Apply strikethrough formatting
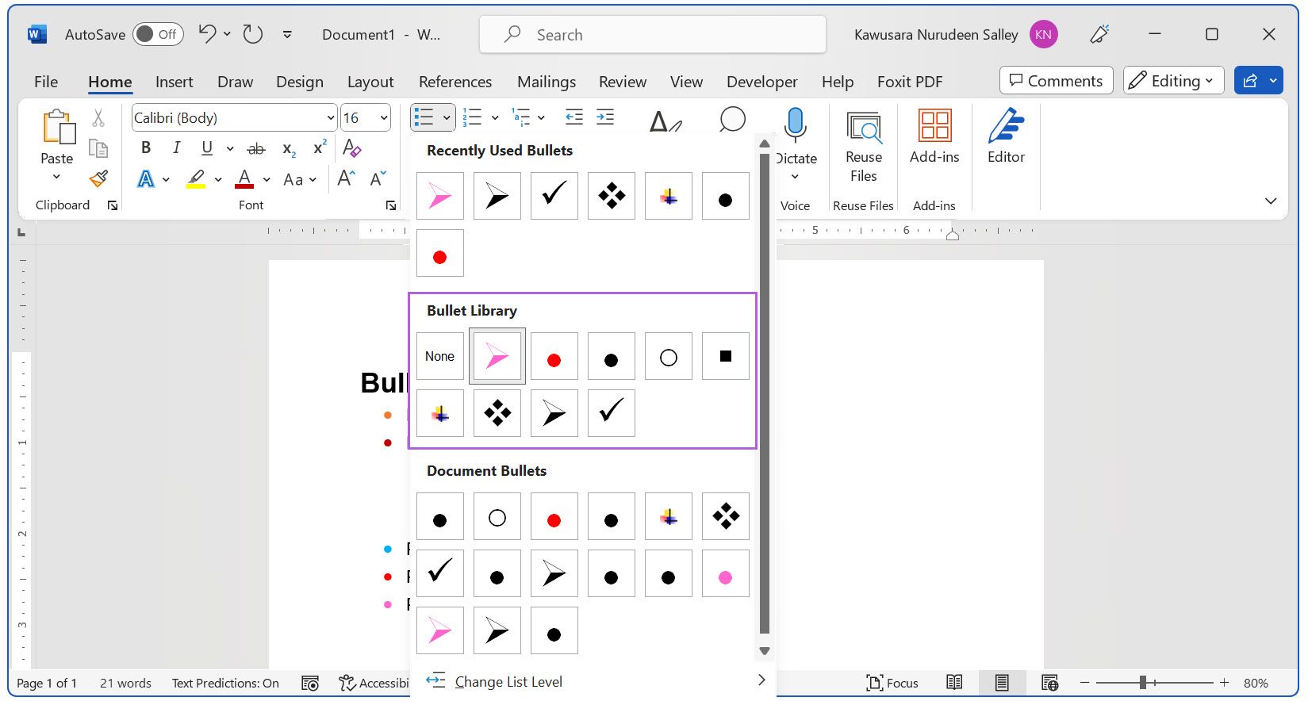The height and width of the screenshot is (701, 1308). click(x=255, y=148)
